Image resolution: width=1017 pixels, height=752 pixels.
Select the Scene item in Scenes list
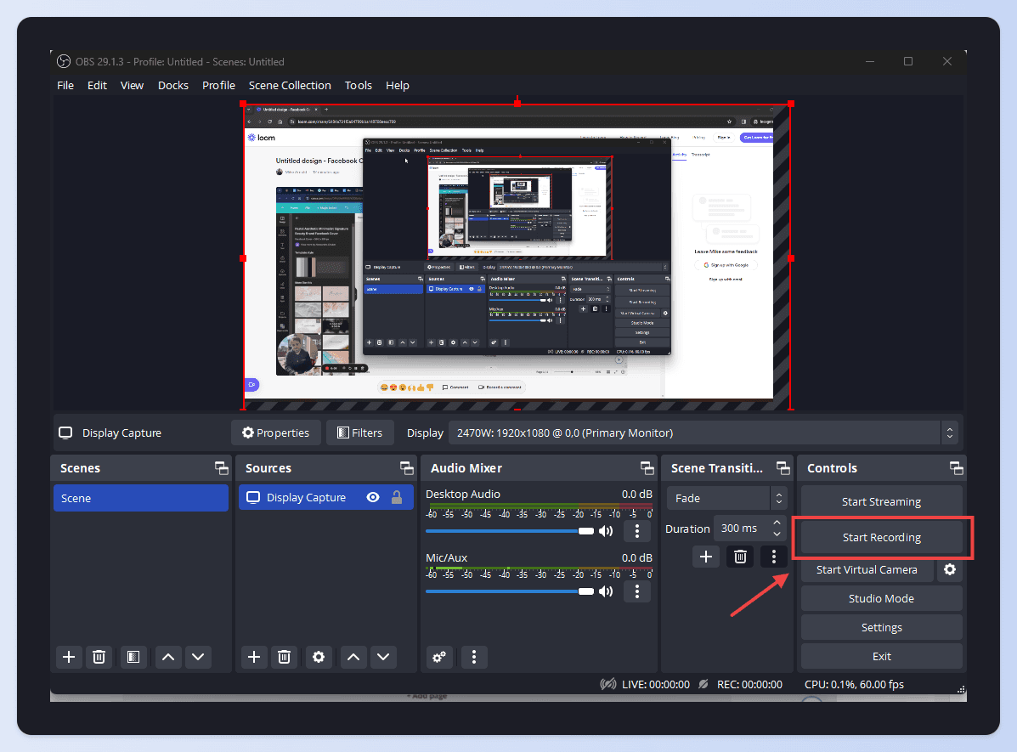point(141,498)
